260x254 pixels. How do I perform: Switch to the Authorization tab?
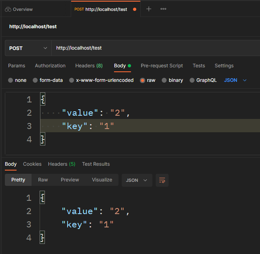pyautogui.click(x=50, y=66)
